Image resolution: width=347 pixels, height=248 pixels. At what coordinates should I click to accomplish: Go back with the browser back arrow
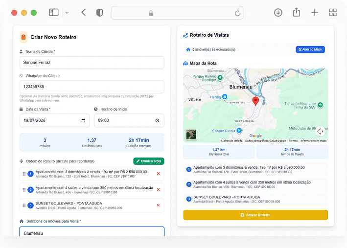[83, 12]
